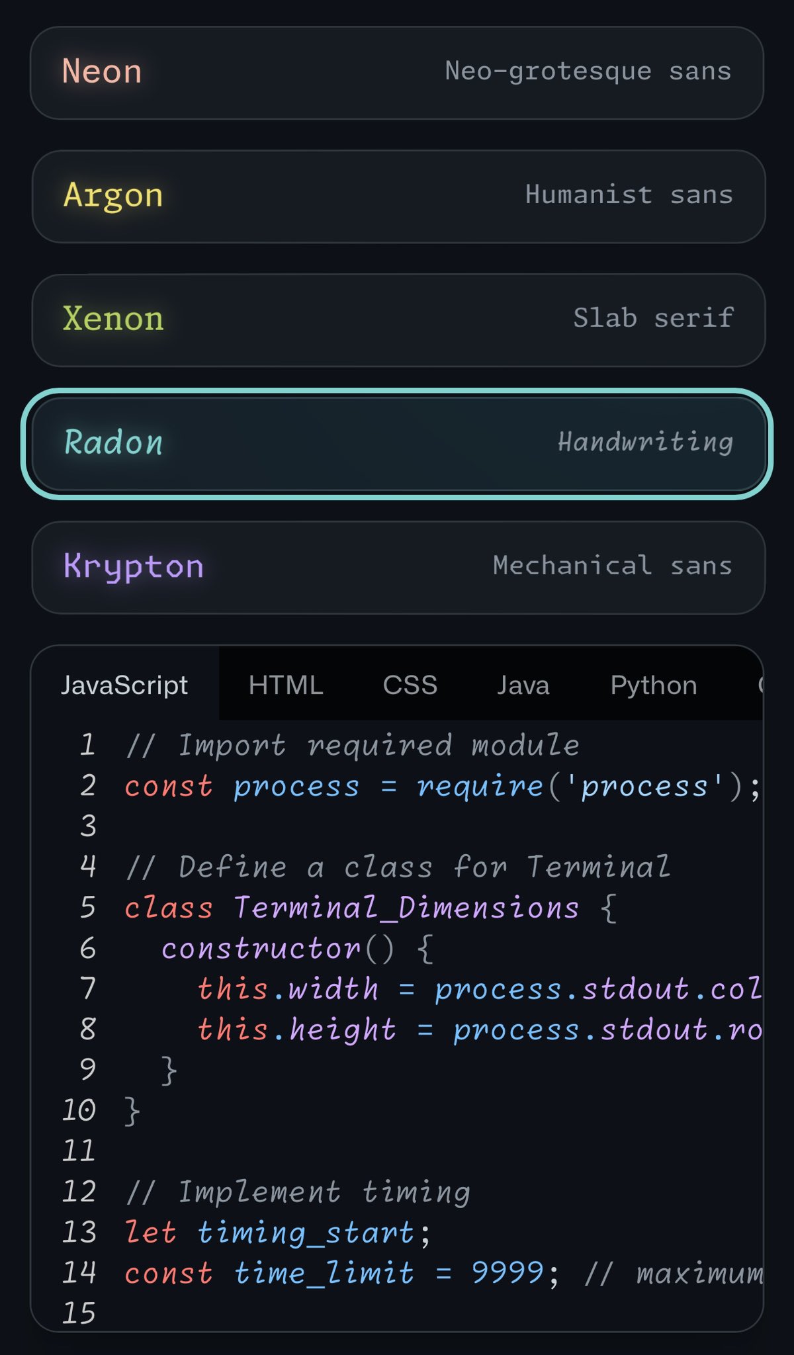Click the 'constructor' keyword in code
The height and width of the screenshot is (1355, 794).
(x=261, y=949)
